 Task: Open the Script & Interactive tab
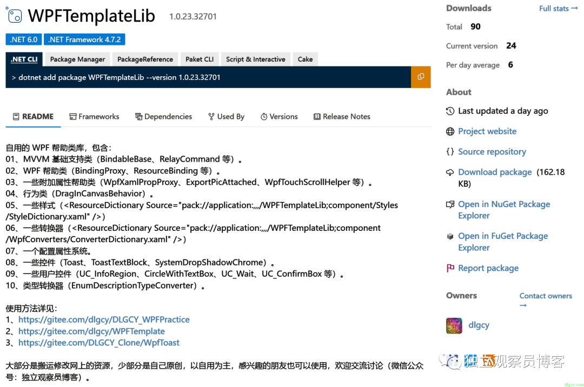[x=255, y=59]
